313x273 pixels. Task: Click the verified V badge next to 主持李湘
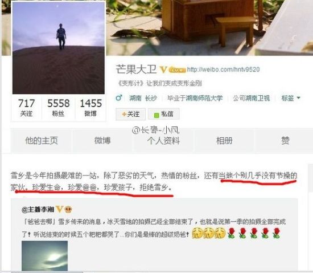tap(59, 209)
